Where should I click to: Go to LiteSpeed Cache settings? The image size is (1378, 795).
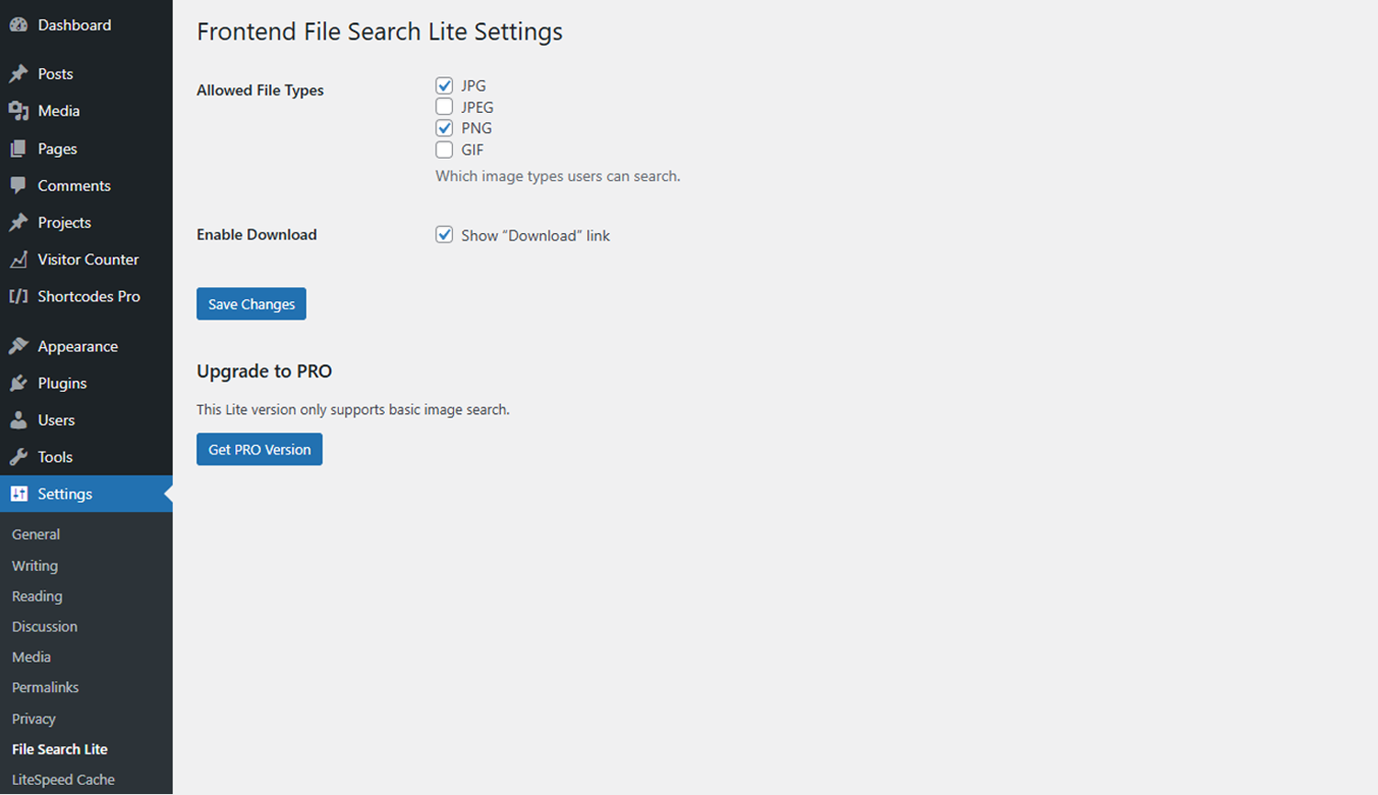(x=63, y=779)
